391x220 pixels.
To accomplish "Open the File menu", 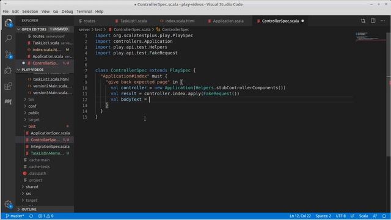I will pos(5,12).
